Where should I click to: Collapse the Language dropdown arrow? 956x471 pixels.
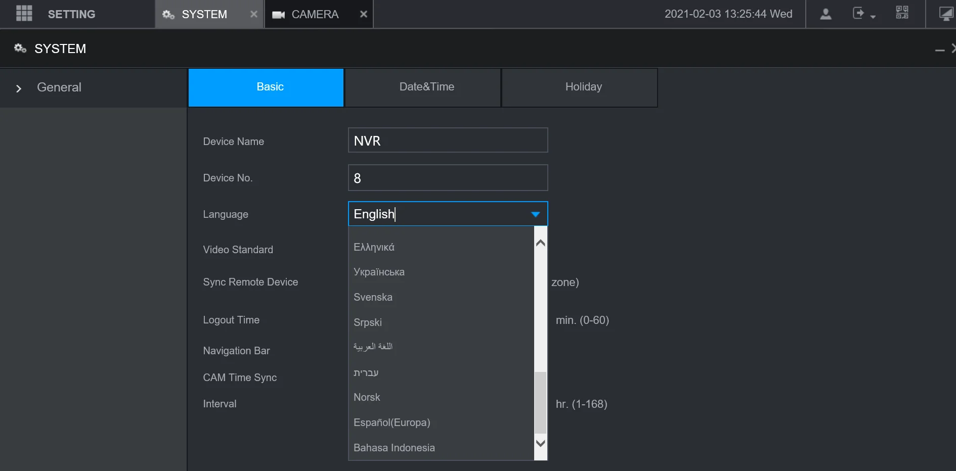pyautogui.click(x=535, y=214)
